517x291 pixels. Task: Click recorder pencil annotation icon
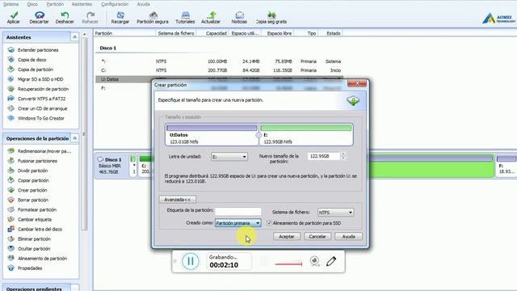point(331,261)
